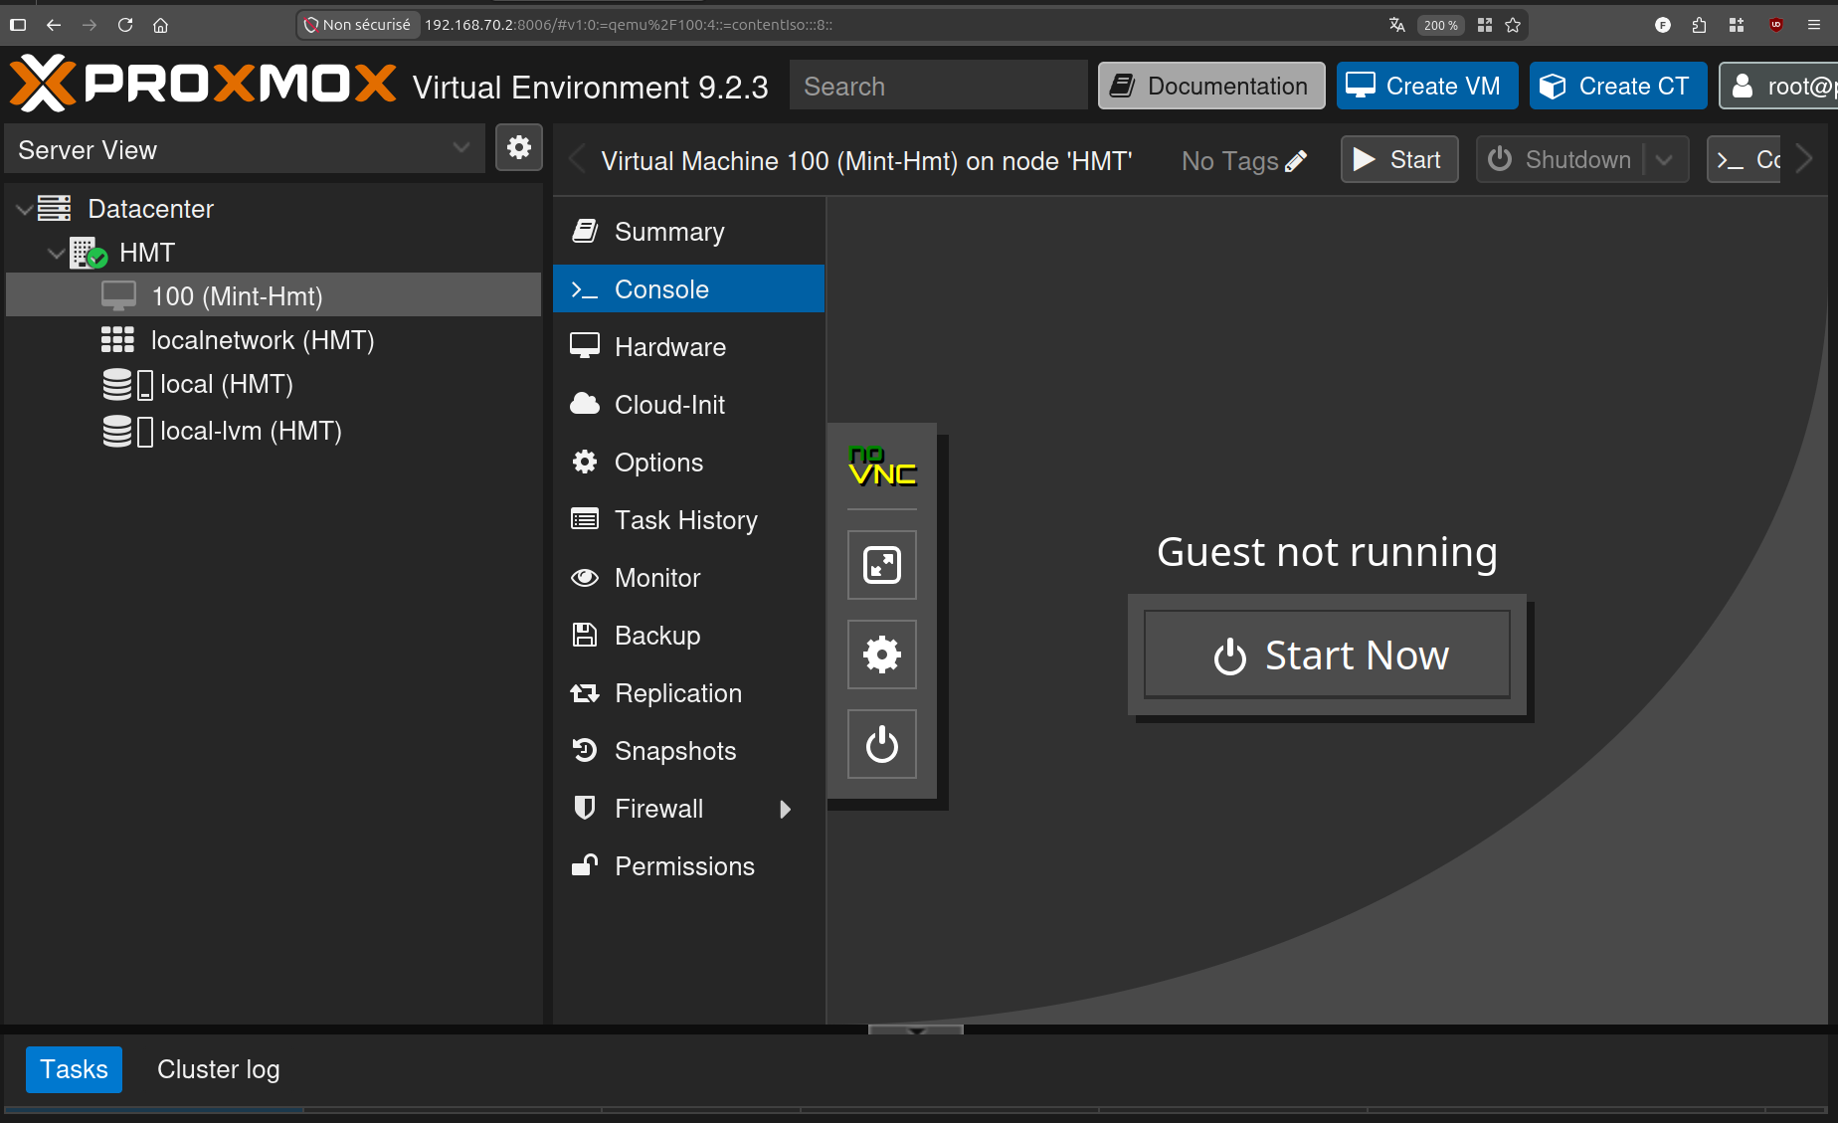The image size is (1838, 1123).
Task: Click the Shutdown button
Action: pyautogui.click(x=1561, y=159)
